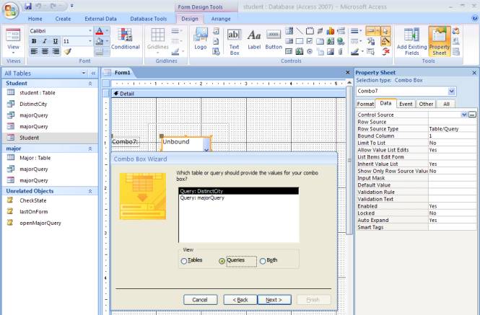Select the Button control

point(274,39)
